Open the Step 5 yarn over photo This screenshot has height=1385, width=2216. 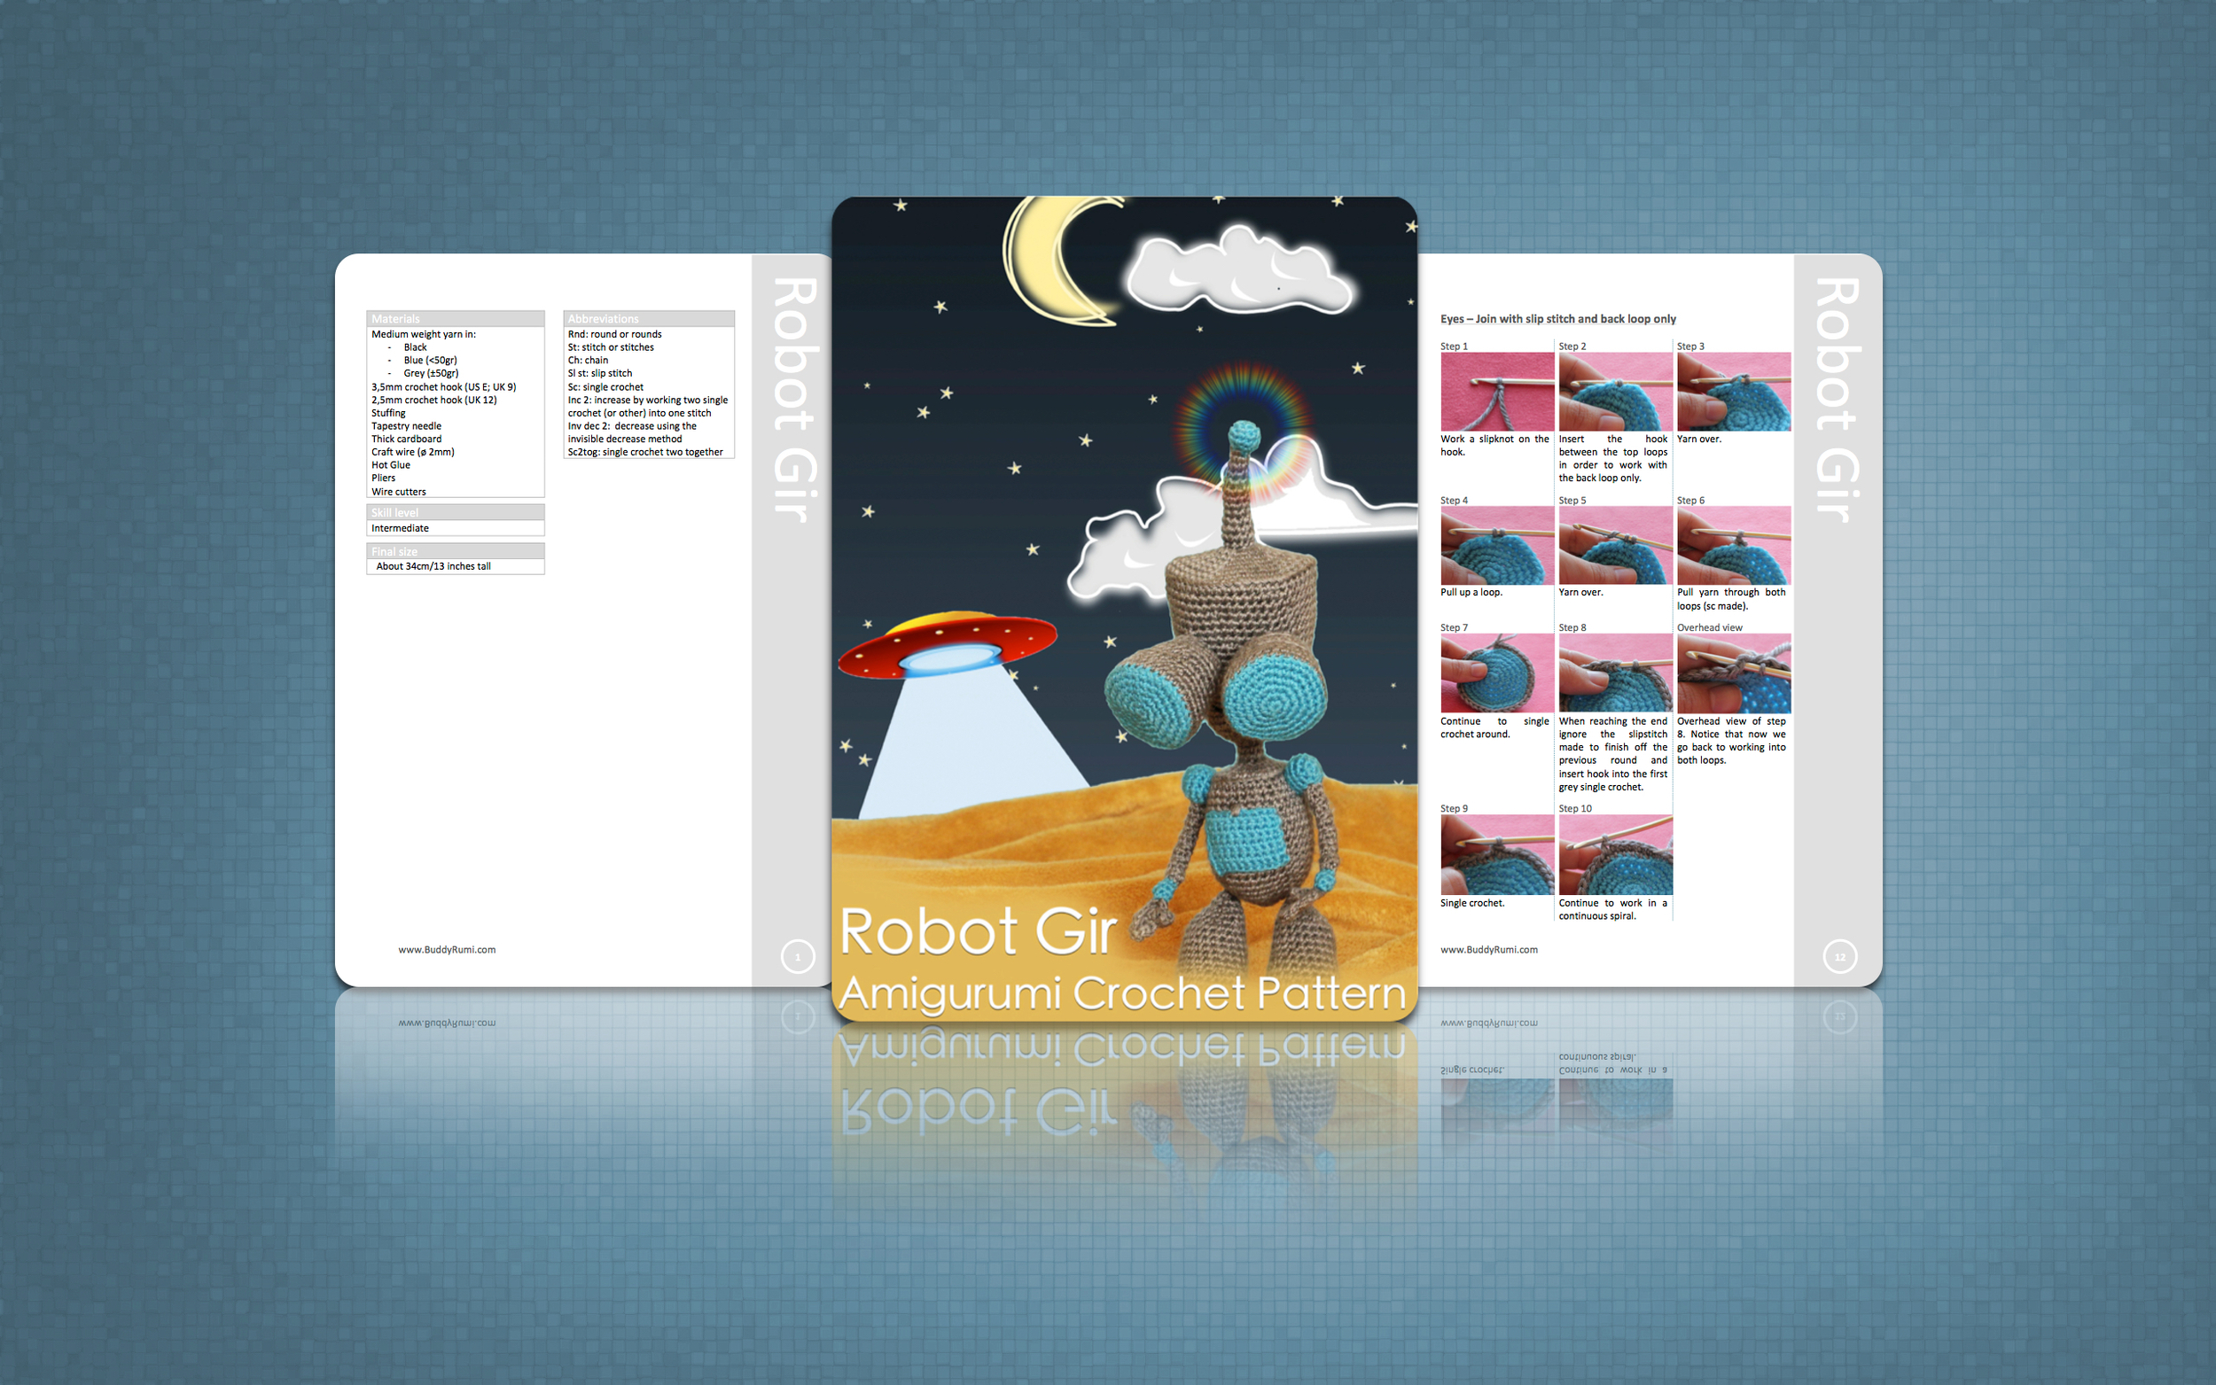1615,545
